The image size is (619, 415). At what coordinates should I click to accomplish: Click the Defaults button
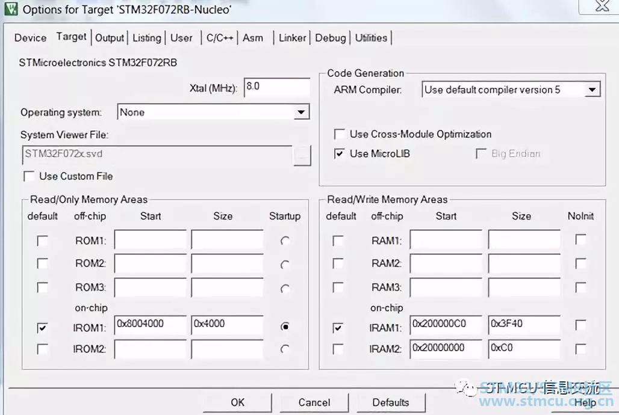pos(391,402)
